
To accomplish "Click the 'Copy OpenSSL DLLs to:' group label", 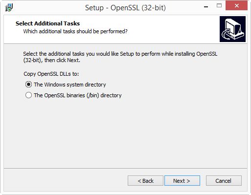I will coord(51,74).
